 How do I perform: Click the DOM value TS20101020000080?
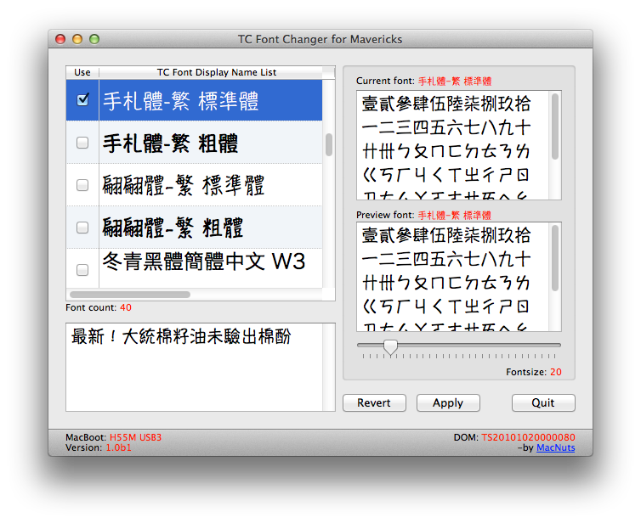tap(528, 437)
